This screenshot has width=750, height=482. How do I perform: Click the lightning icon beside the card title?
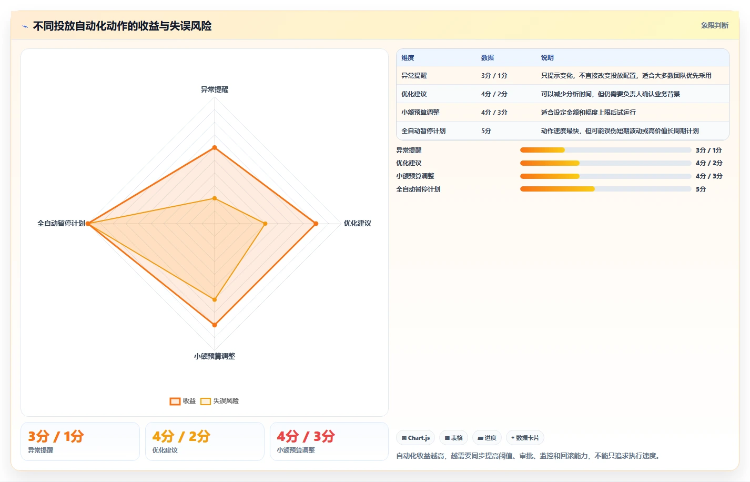tap(25, 26)
